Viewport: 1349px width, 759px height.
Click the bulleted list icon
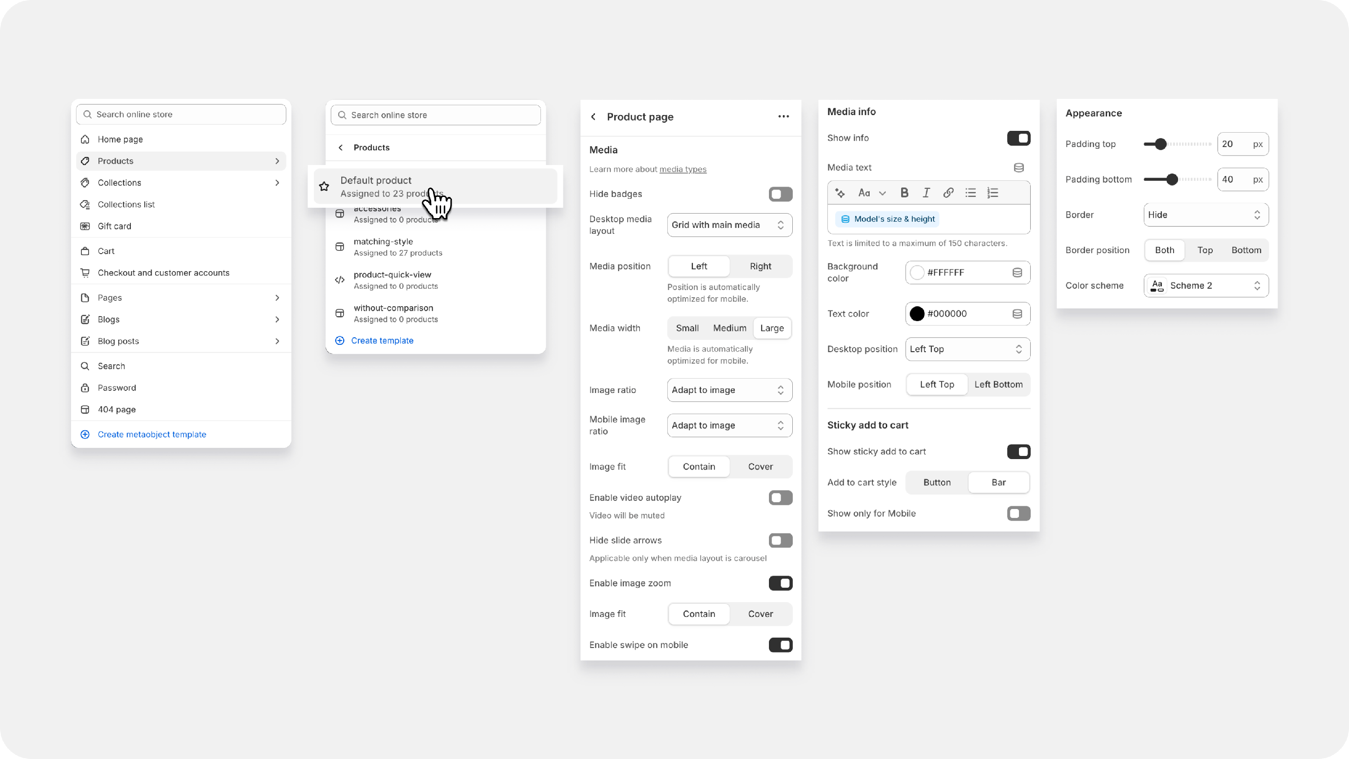click(970, 193)
